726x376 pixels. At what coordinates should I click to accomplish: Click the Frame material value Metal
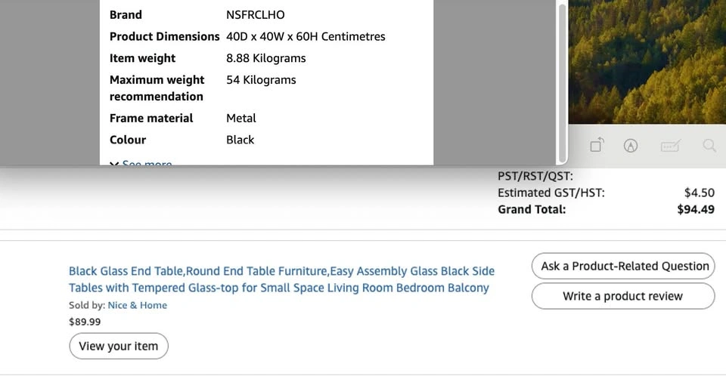(241, 118)
